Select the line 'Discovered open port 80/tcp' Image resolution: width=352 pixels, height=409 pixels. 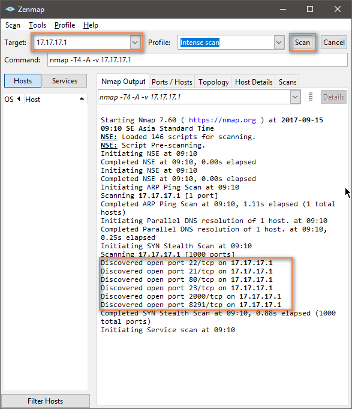pos(186,279)
